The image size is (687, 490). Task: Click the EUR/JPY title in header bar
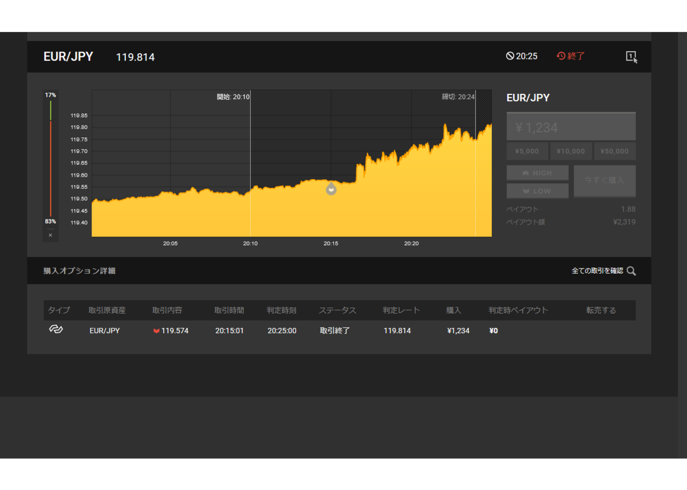(x=68, y=57)
